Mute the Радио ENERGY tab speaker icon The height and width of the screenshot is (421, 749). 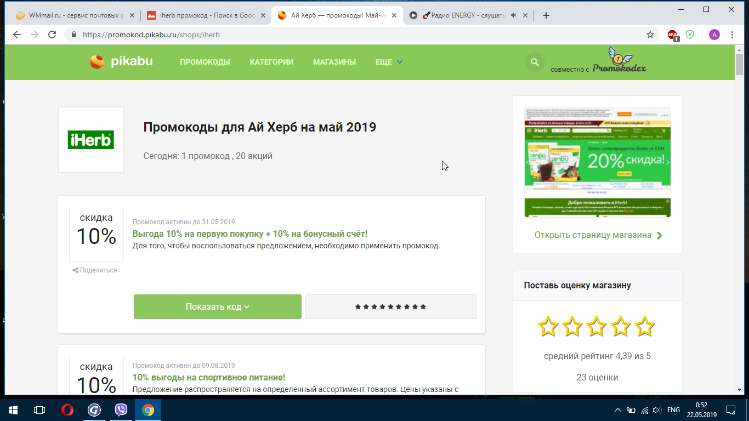tap(513, 15)
